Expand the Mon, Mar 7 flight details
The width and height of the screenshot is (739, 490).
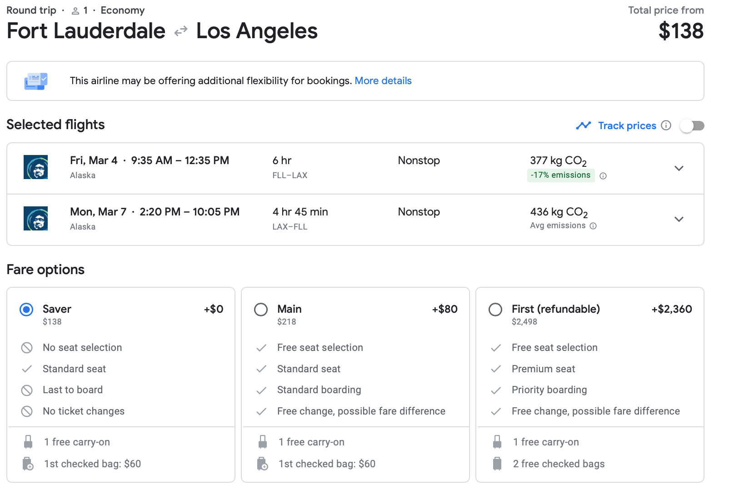point(679,219)
